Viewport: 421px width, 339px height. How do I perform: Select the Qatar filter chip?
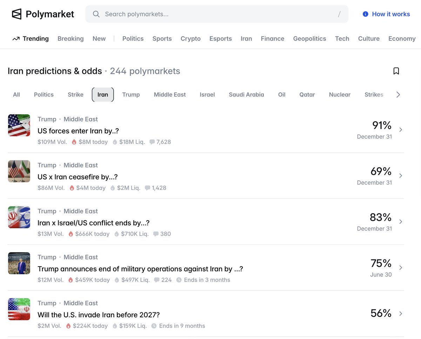pyautogui.click(x=307, y=95)
